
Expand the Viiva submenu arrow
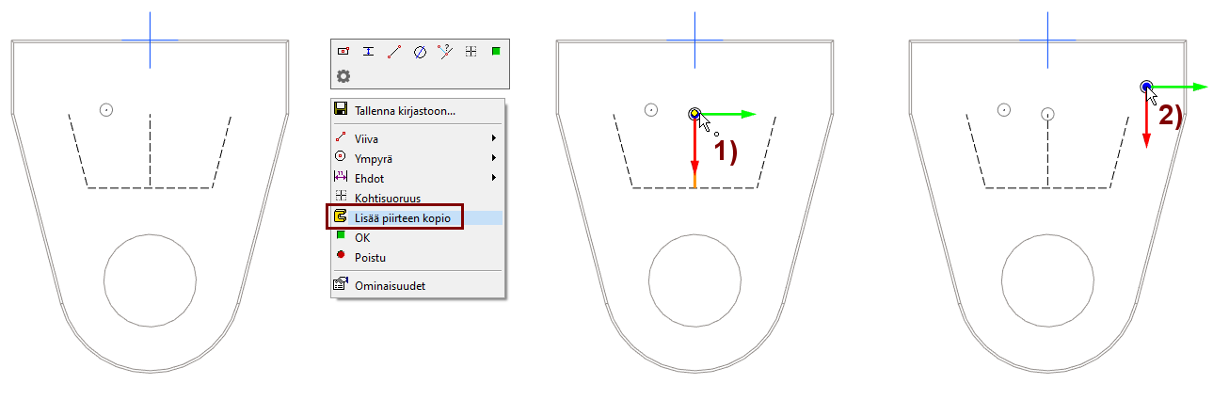494,138
